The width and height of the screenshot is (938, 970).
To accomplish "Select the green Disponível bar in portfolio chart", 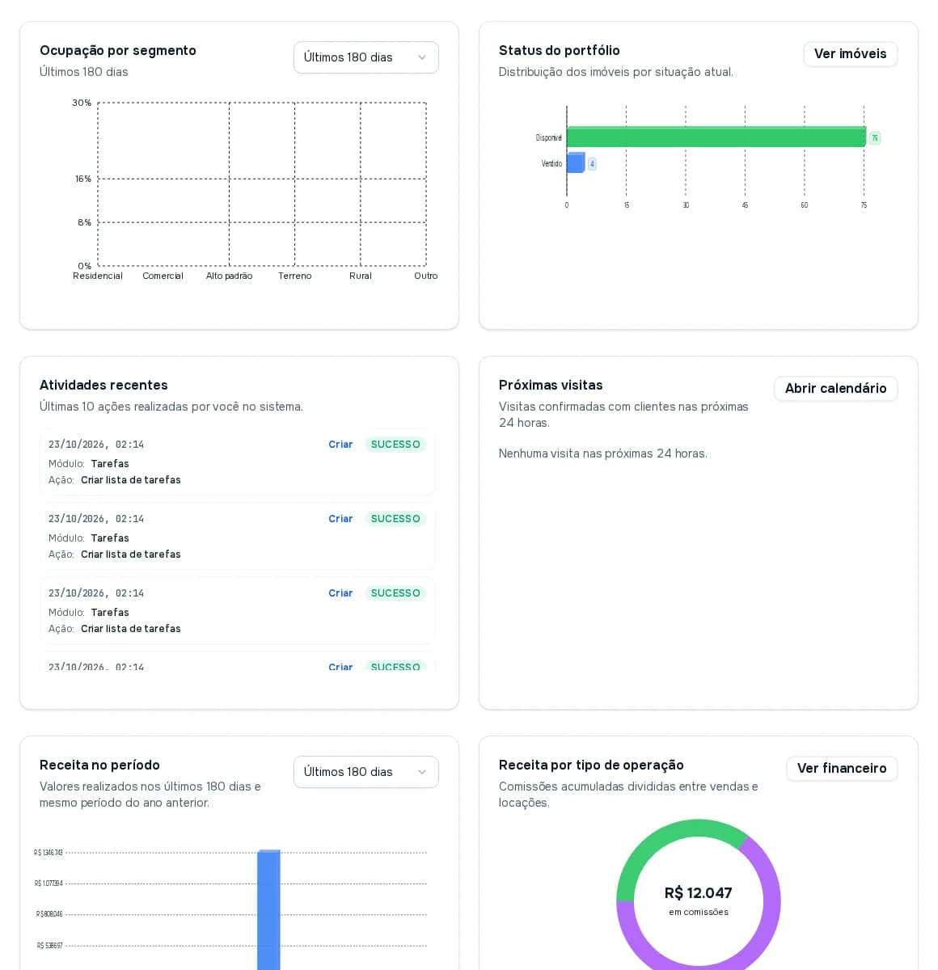I will pos(716,137).
